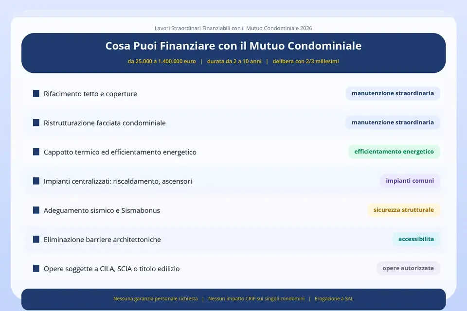Viewport: 467px width, 311px height.
Task: Click the bullet beside Eliminazione barriere architettoniche
Action: [x=36, y=239]
